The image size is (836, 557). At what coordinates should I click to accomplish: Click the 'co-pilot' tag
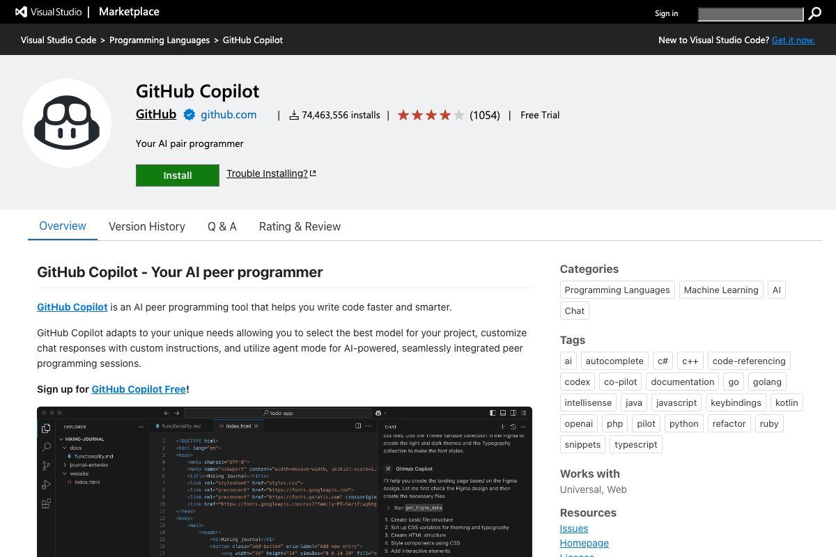point(621,382)
